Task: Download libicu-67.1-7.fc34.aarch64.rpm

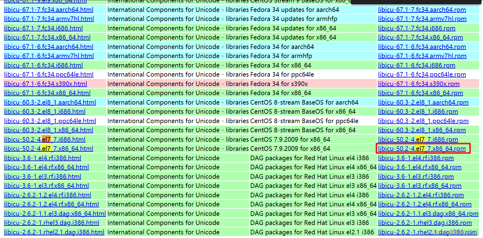Action: click(422, 10)
